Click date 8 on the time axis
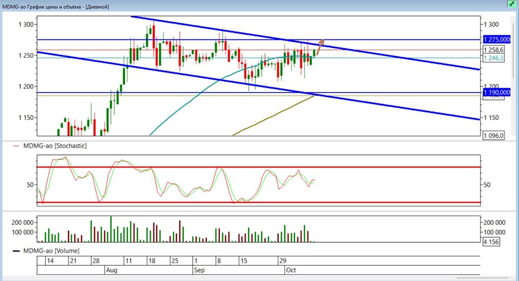Viewport: 519px width, 281px height. click(219, 261)
